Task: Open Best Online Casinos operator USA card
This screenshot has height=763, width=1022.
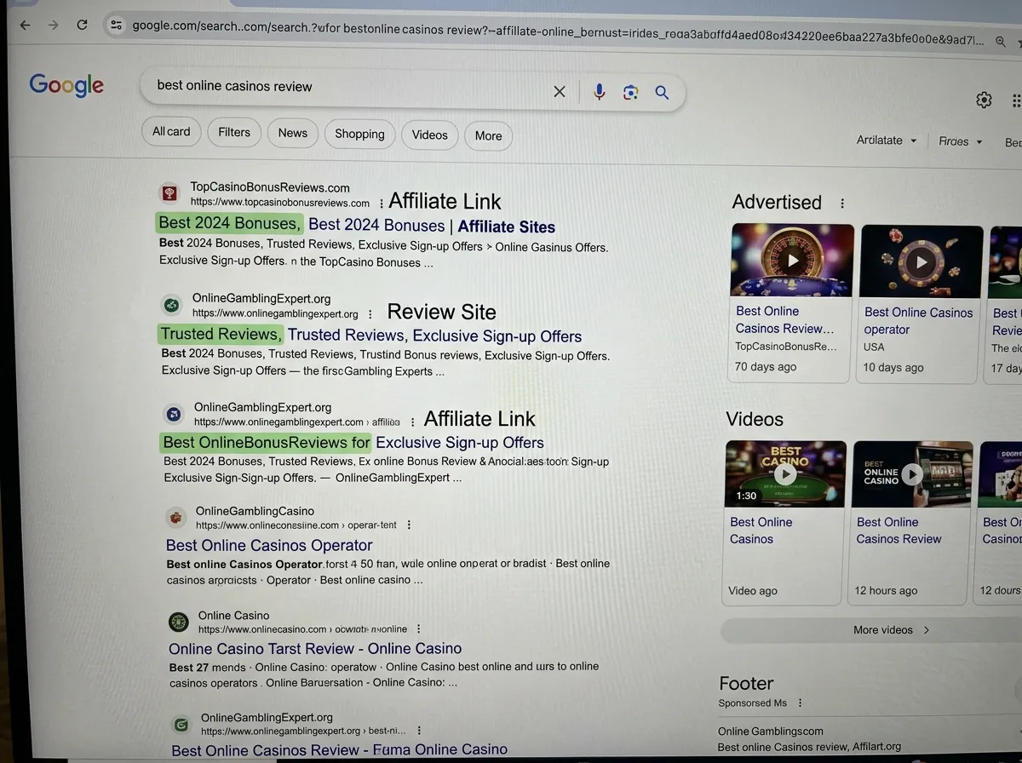Action: coord(918,321)
